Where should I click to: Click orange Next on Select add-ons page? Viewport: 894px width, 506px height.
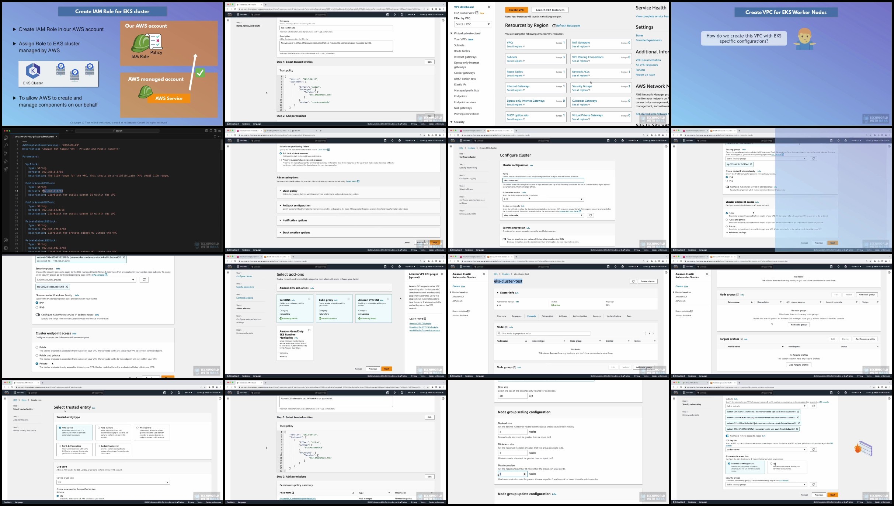pos(386,369)
